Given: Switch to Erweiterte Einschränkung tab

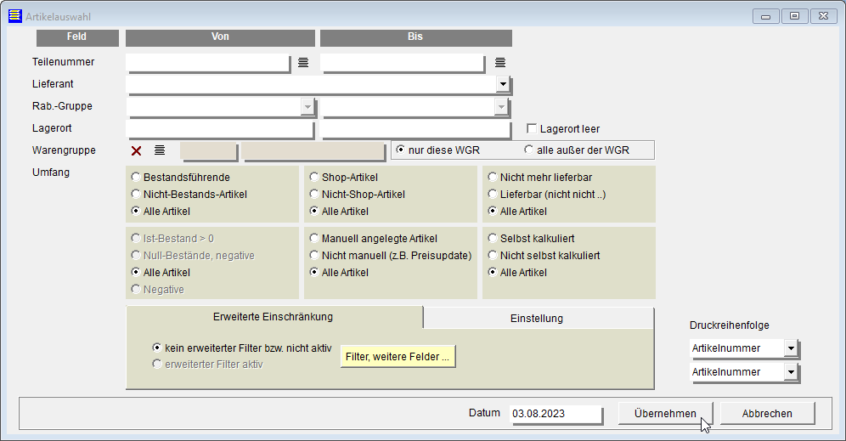Looking at the screenshot, I should (274, 317).
